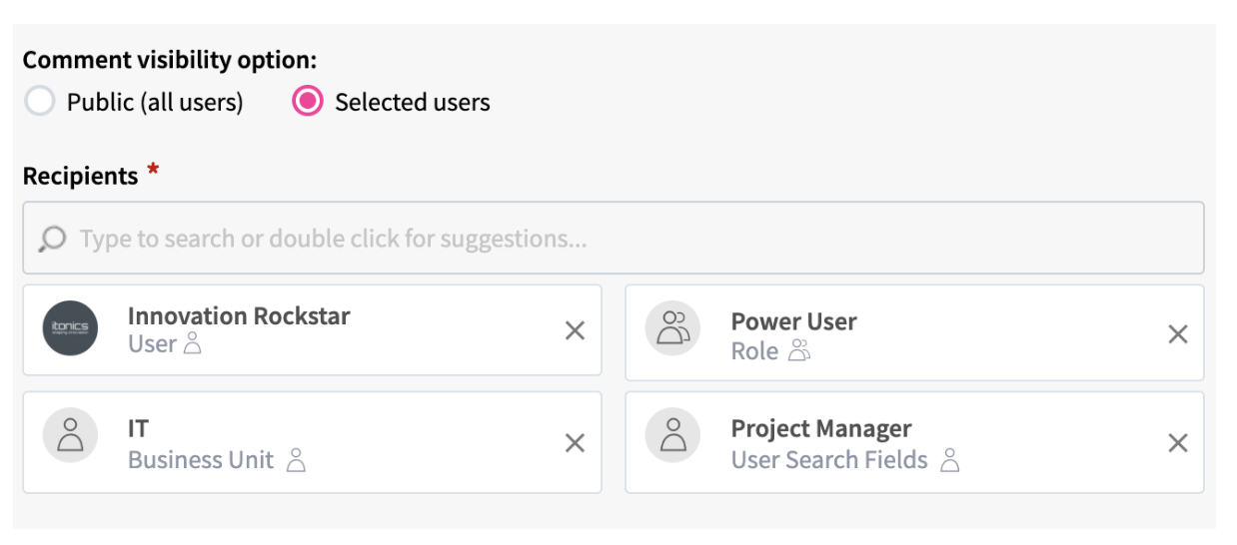1237x545 pixels.
Task: Choose the Selected users radio button
Action: (x=308, y=102)
